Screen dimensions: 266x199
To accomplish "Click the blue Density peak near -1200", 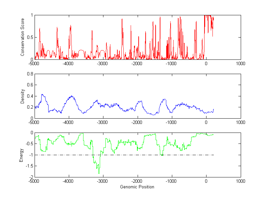I will coord(164,99).
